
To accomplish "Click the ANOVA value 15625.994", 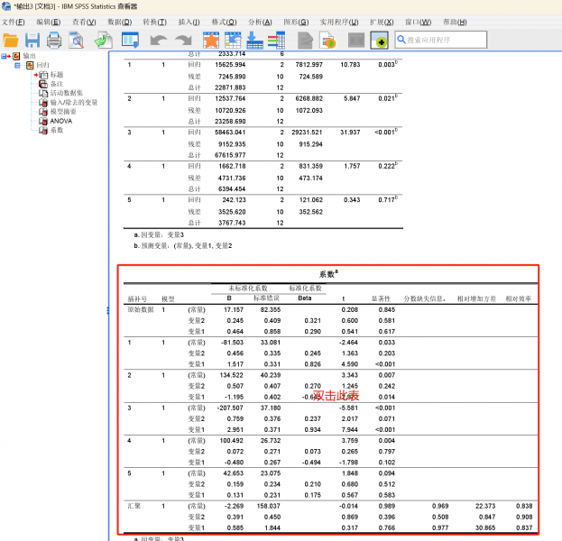I will (x=230, y=65).
